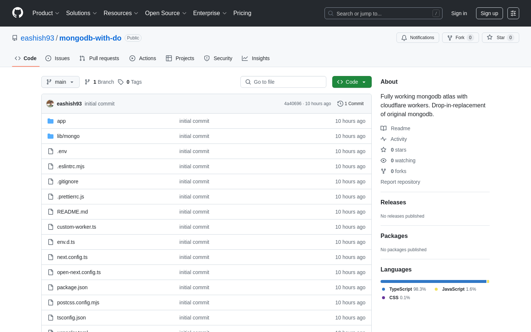Open the green Code dropdown button
Screen dimensions: 531x332
(x=352, y=82)
